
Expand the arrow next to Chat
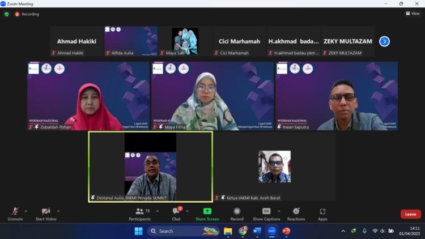tap(187, 211)
